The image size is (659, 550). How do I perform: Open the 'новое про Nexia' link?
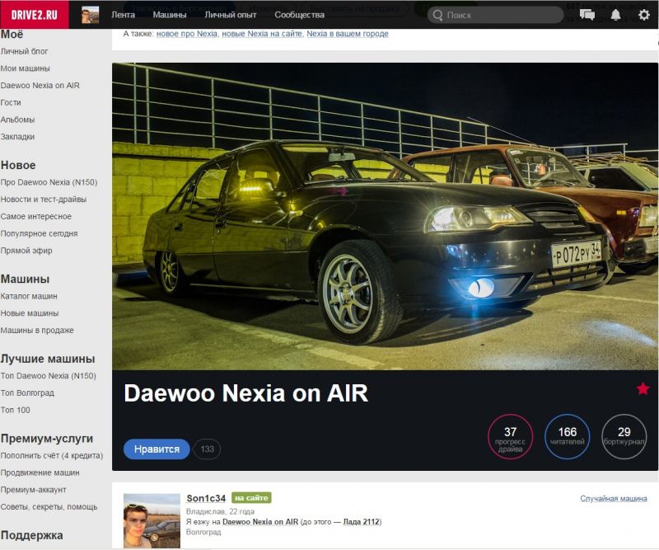(x=187, y=34)
